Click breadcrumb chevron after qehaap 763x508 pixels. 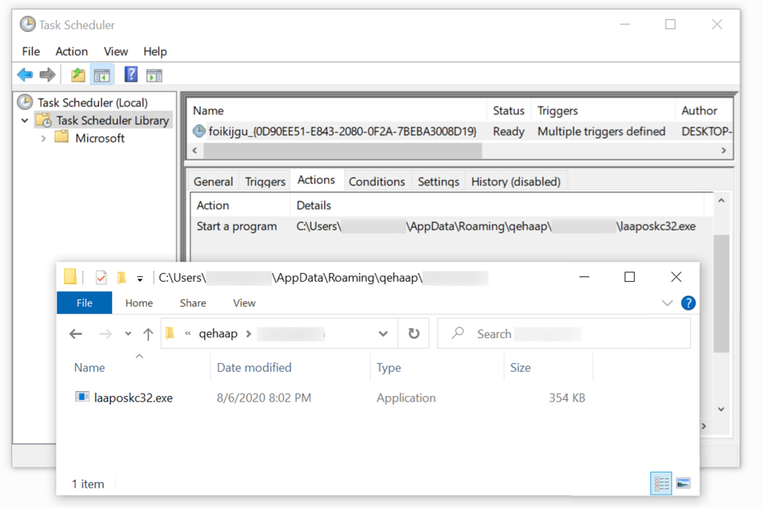coord(249,333)
